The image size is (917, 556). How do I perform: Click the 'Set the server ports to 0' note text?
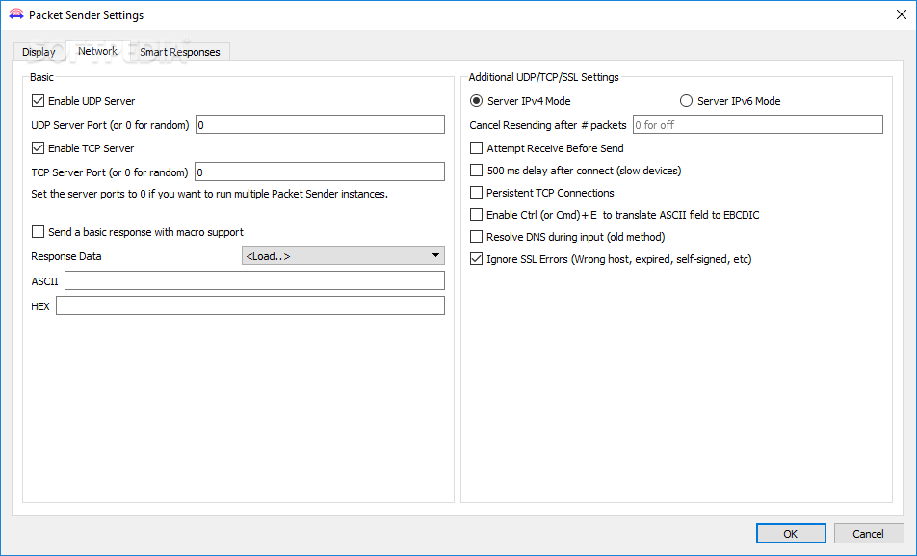click(x=209, y=194)
